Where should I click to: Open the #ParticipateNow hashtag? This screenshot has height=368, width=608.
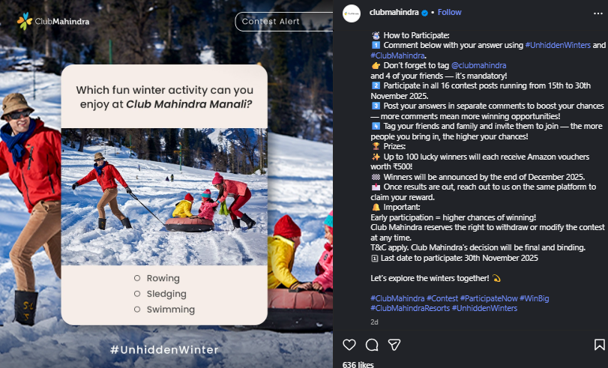click(x=489, y=298)
